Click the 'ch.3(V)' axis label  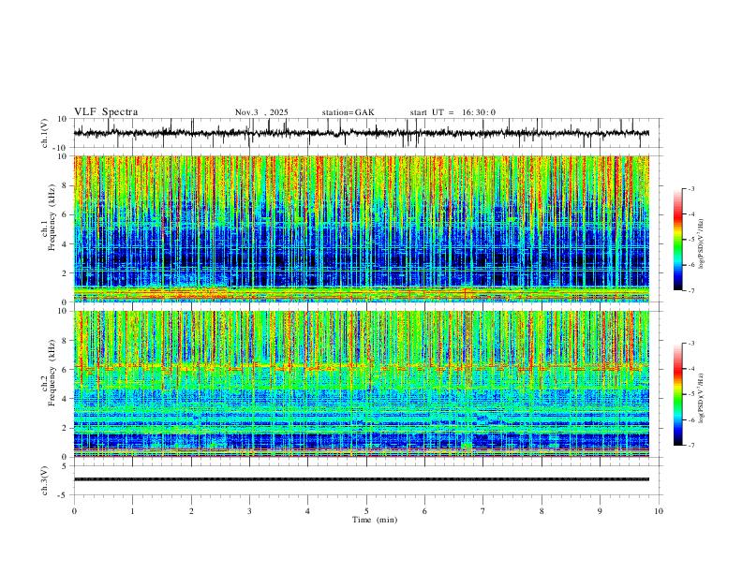coord(45,480)
